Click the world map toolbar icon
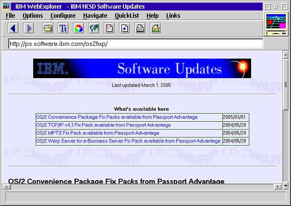The width and height of the screenshot is (291, 206). click(x=94, y=28)
